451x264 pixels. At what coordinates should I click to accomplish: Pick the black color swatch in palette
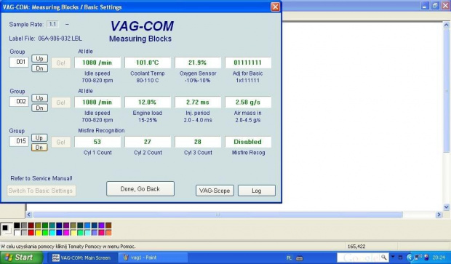(x=17, y=225)
